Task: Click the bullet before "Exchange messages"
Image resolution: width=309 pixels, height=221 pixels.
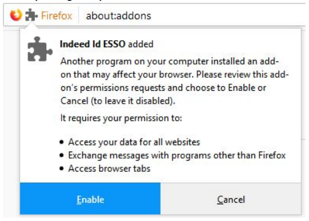Action: click(x=62, y=156)
